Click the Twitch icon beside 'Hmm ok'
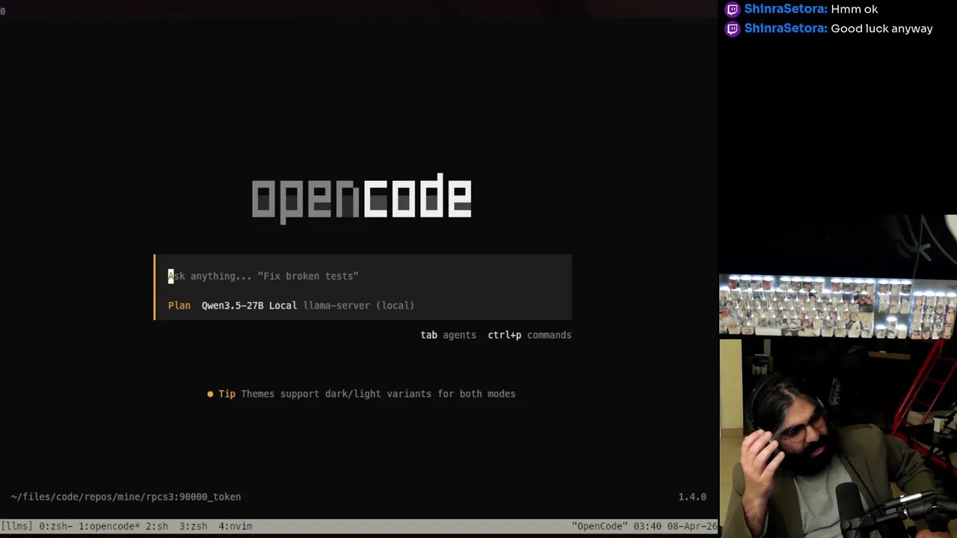This screenshot has height=538, width=957. point(733,9)
